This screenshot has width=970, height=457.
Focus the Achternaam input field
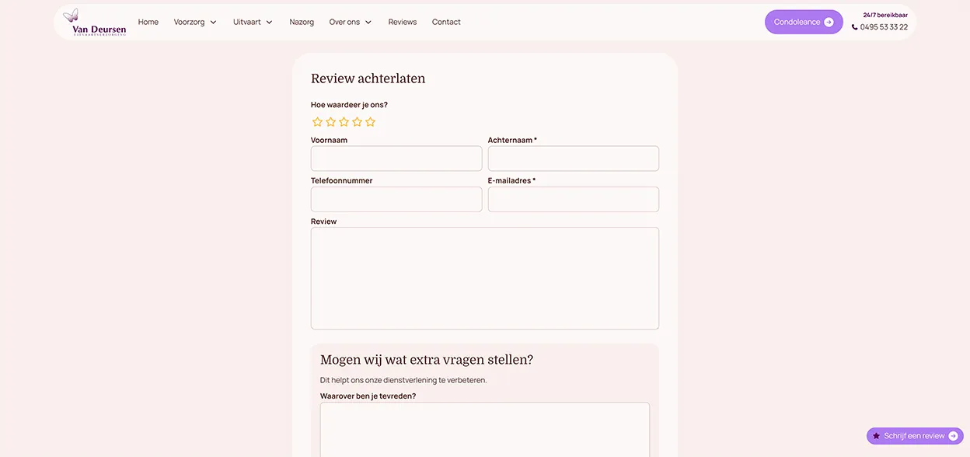coord(574,159)
